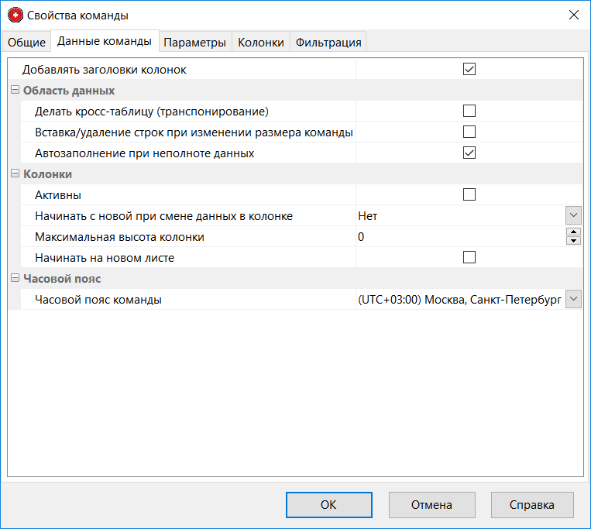The height and width of the screenshot is (529, 591).
Task: Uncheck Добавлять заголовки колонок checkbox
Action: click(x=469, y=69)
